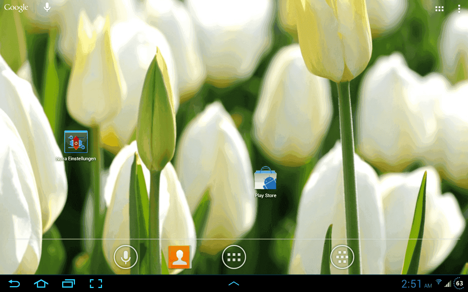
Task: Open the app drawer in the dock center
Action: click(234, 257)
